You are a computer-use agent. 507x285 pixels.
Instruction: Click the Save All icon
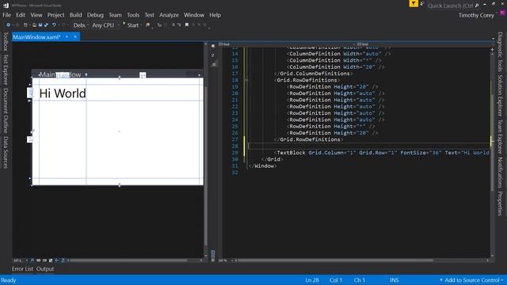[x=46, y=25]
